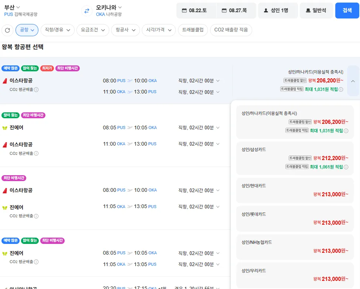Expand the 공항 airport filter
Viewport: 360px width, 289px height.
(x=27, y=30)
